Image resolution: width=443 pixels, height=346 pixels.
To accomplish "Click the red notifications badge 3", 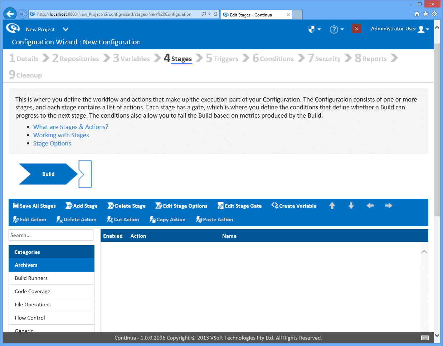I will point(356,29).
